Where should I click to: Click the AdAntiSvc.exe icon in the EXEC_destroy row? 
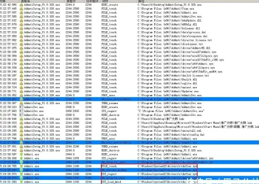[x=21, y=115]
